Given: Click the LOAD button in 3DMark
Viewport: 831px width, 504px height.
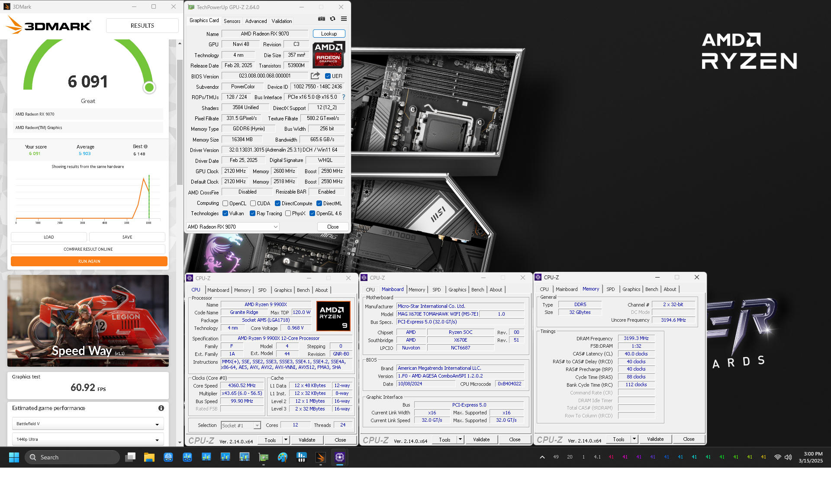Looking at the screenshot, I should [49, 237].
